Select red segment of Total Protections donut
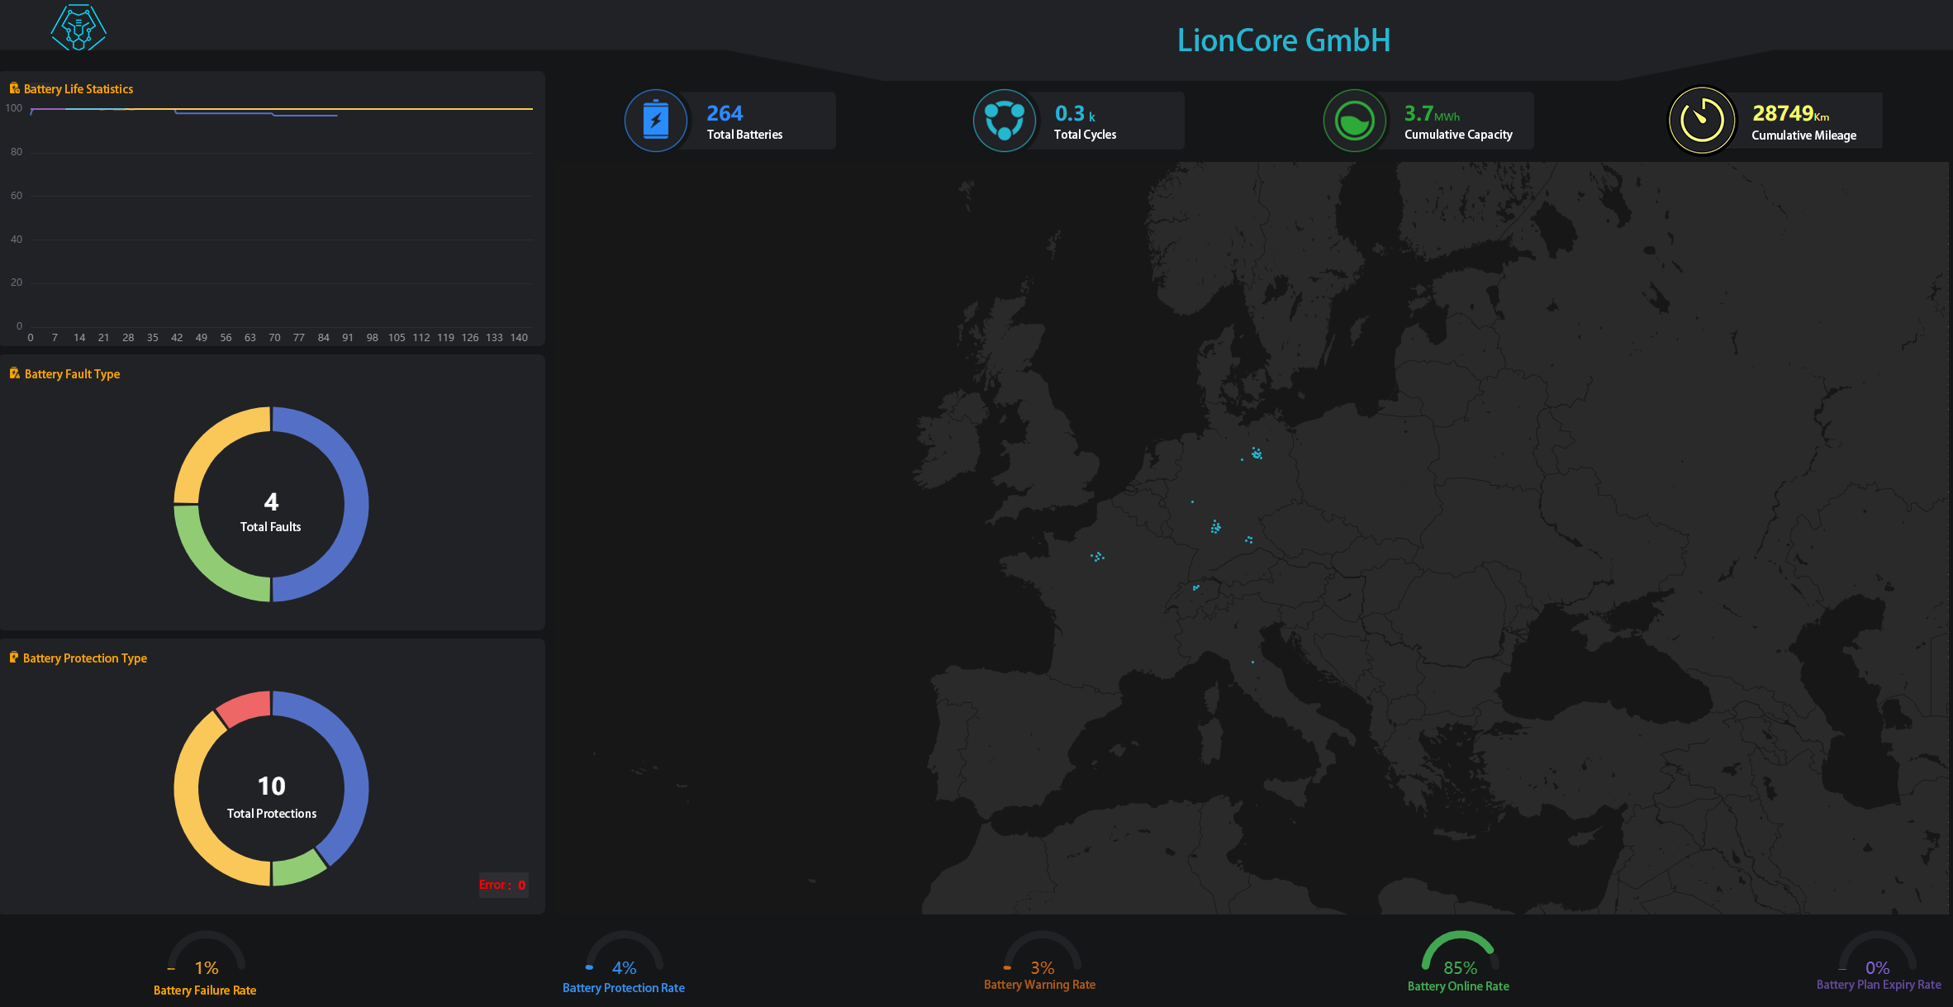This screenshot has height=1007, width=1953. click(245, 709)
